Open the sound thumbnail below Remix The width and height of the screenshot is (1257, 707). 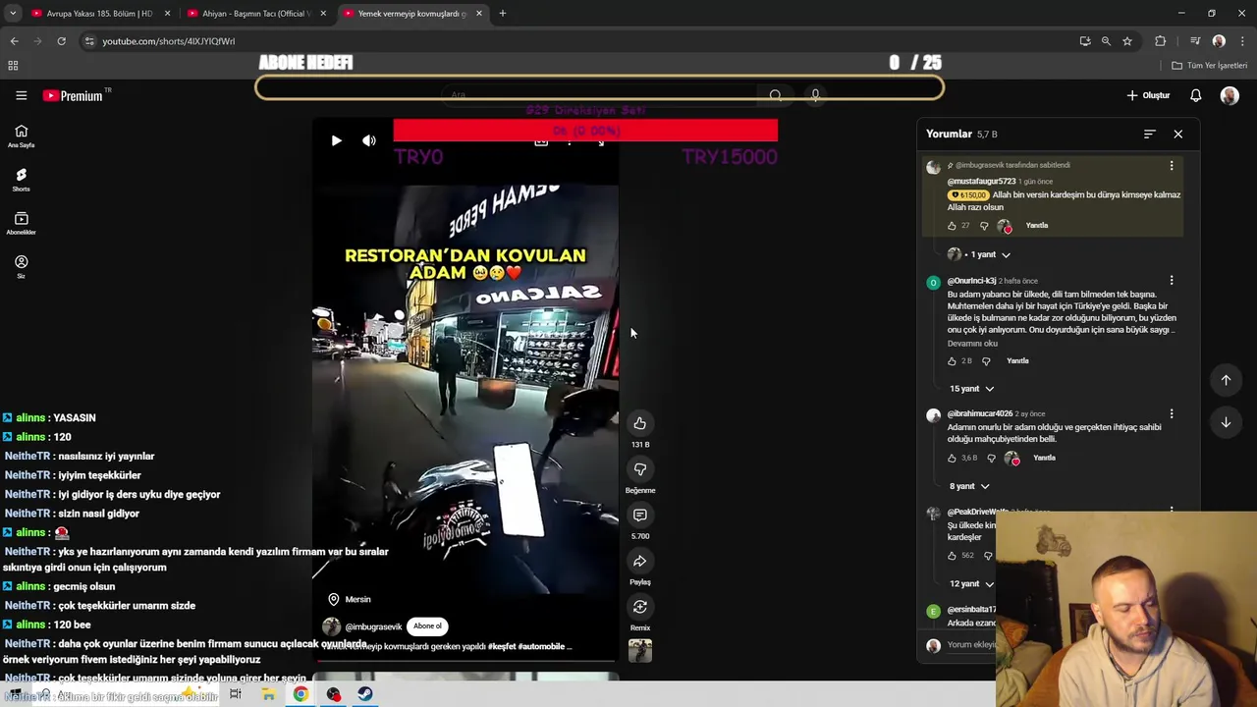coord(639,650)
